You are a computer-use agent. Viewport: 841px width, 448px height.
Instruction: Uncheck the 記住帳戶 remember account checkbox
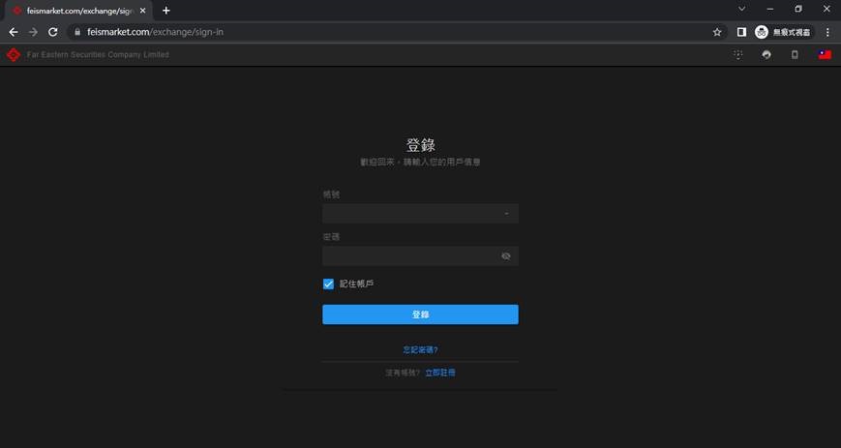pos(328,284)
